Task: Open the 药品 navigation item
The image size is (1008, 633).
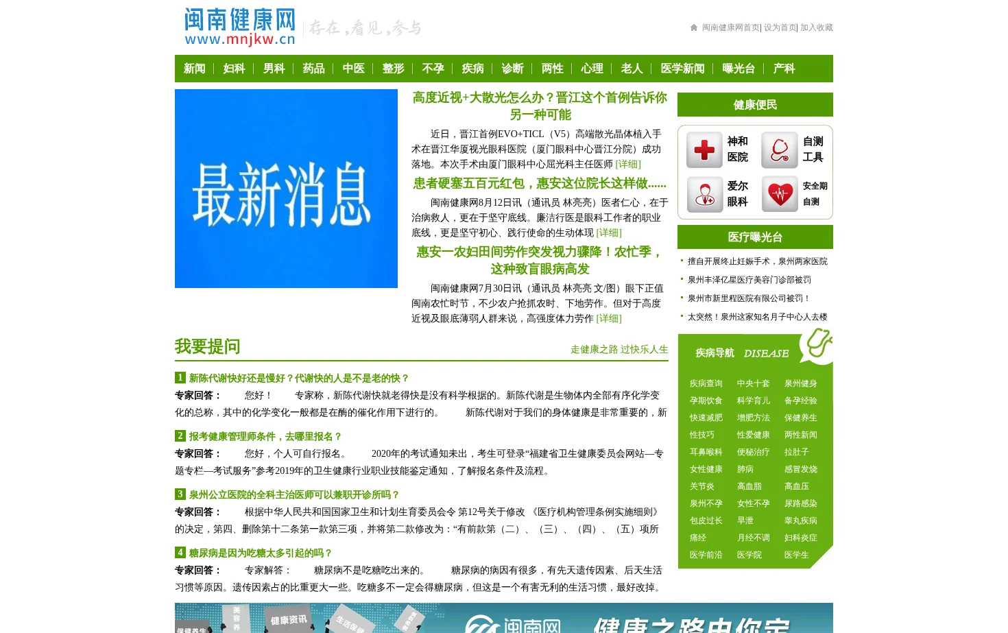Action: click(x=314, y=69)
